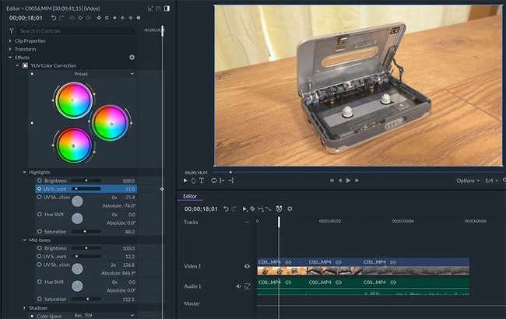Click the Search in Controls field
Image resolution: width=506 pixels, height=319 pixels.
click(74, 31)
